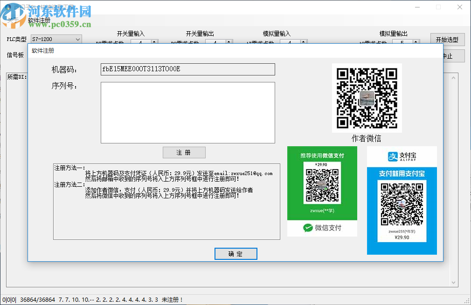Click 开始选型 button in main window
Viewport: 471px width, 305px height.
click(x=447, y=40)
